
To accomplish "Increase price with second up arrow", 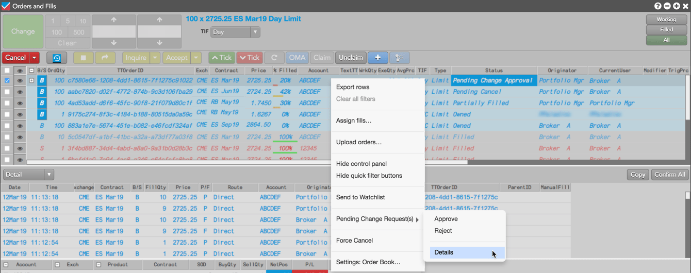I will click(159, 20).
